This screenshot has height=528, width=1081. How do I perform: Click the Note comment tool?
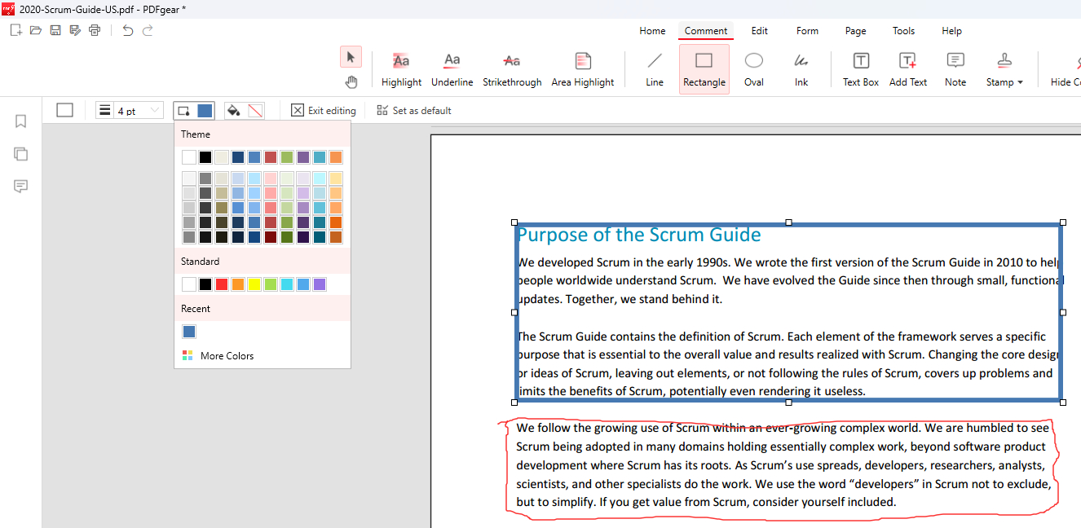coord(955,69)
